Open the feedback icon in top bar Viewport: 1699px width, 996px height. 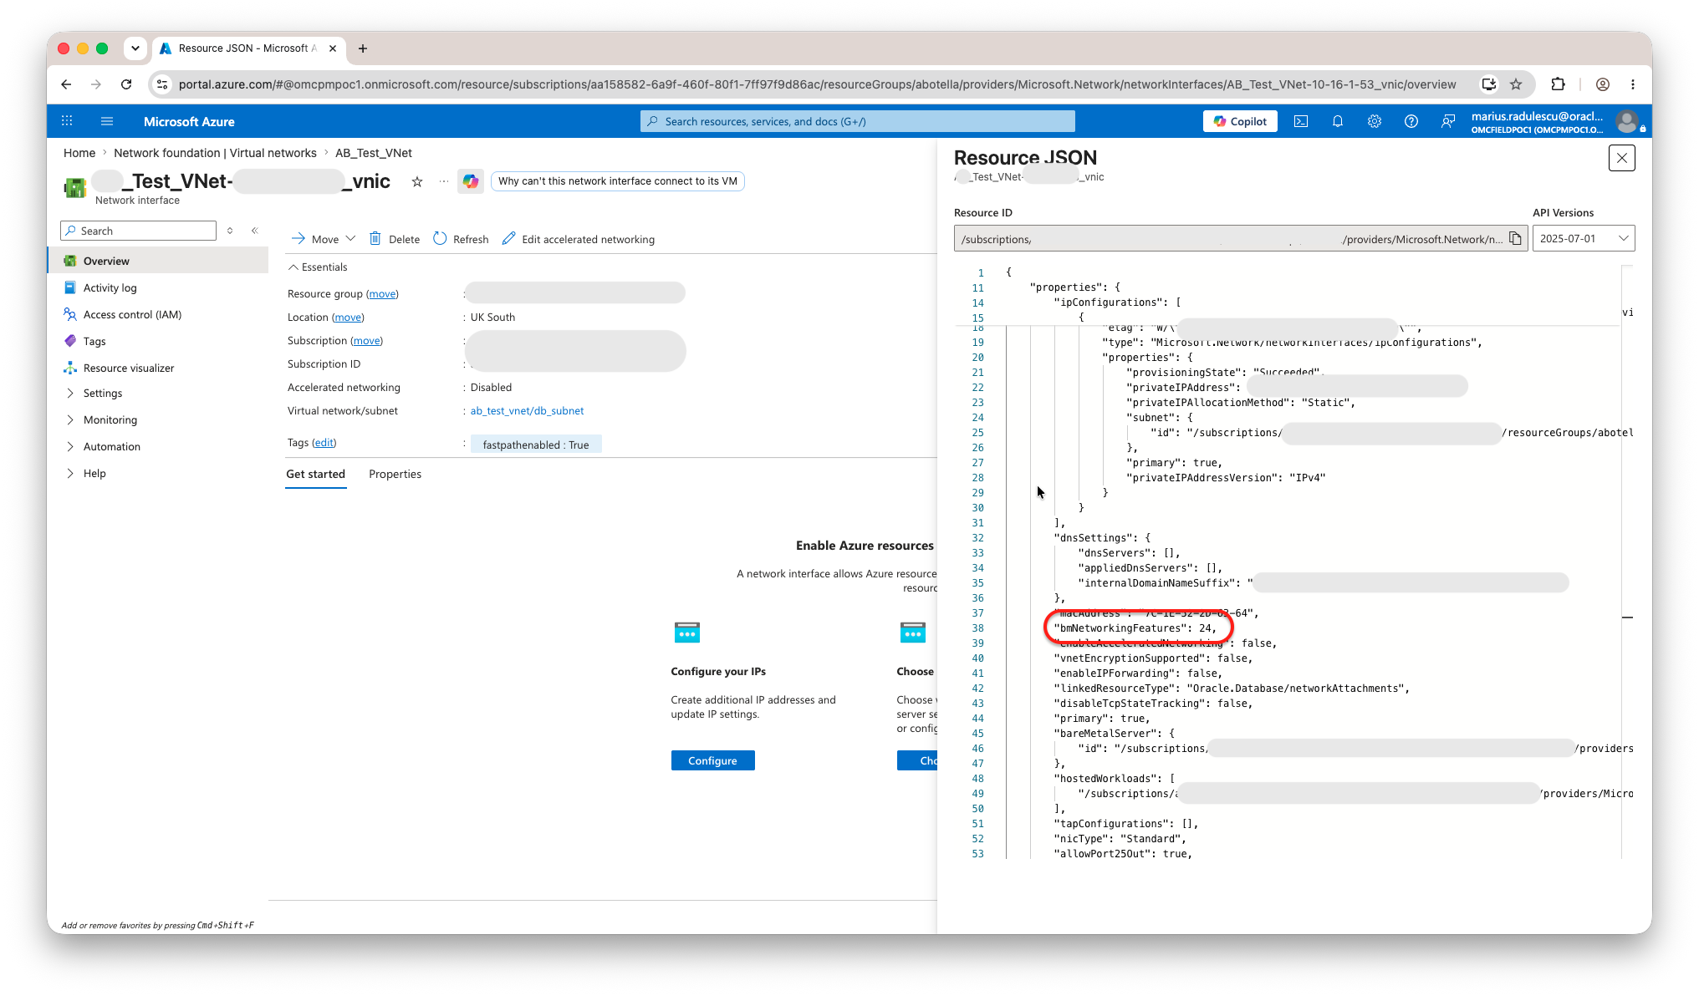pyautogui.click(x=1448, y=121)
